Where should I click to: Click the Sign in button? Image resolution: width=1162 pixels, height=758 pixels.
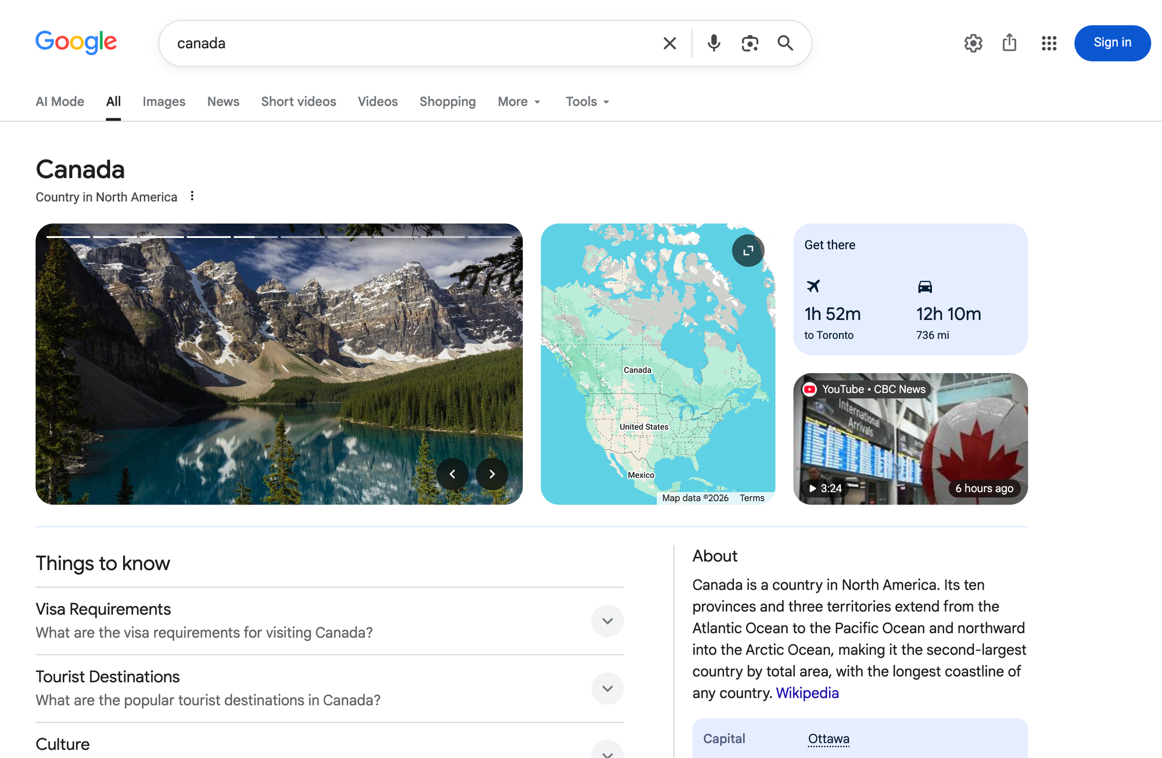pos(1112,43)
